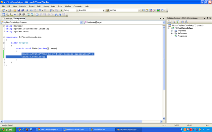Open the Toolbox hammer-wrench icon
Screen dimensions: 212x132
[154, 10]
